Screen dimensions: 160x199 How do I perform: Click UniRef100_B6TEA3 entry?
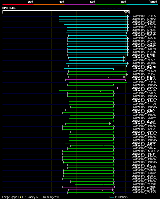[143, 49]
